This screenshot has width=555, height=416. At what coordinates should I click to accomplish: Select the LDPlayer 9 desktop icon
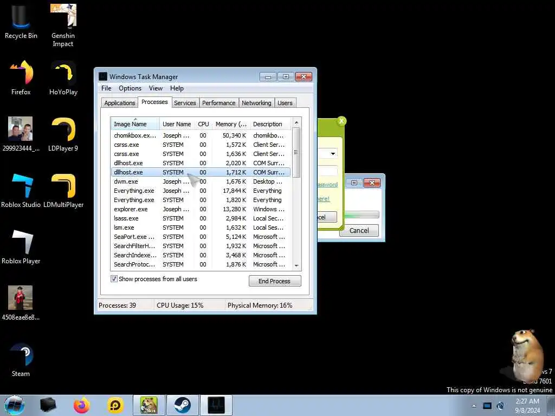pyautogui.click(x=63, y=134)
